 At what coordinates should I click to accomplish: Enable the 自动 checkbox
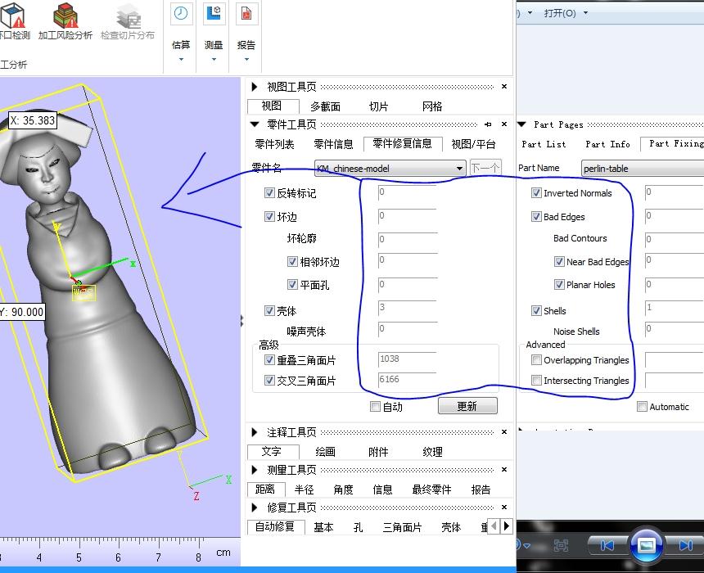(x=375, y=406)
